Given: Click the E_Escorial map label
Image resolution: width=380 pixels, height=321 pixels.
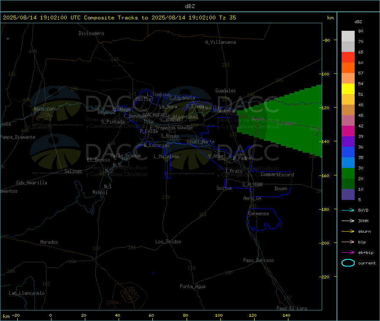Looking at the screenshot, I should (157, 145).
